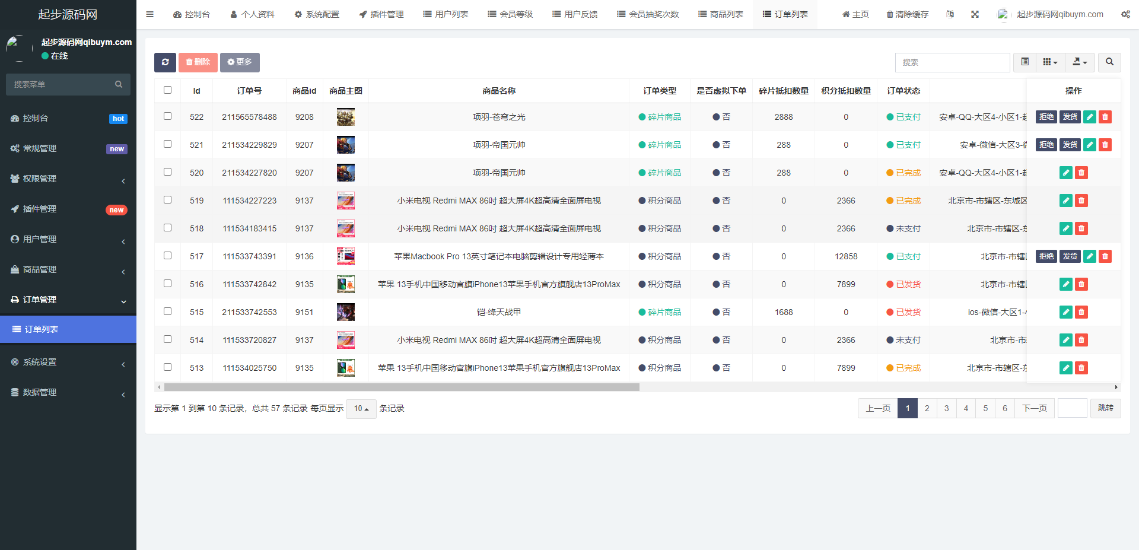Tick the checkbox for order 522
The image size is (1139, 550).
click(167, 116)
